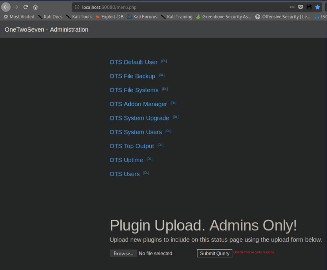
Task: Click the bookmark star icon
Action: (317, 7)
